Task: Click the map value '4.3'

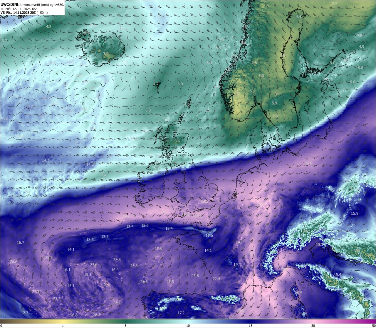Action: [49, 26]
